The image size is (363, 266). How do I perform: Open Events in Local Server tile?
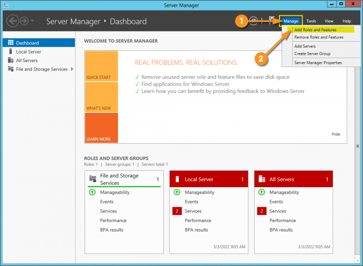[x=191, y=202]
